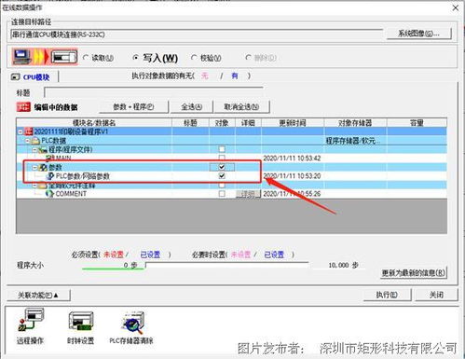Collapse the PLC数据 tree node
The image size is (465, 359).
(27, 141)
